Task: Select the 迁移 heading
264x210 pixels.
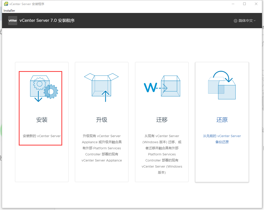Action: (x=162, y=120)
